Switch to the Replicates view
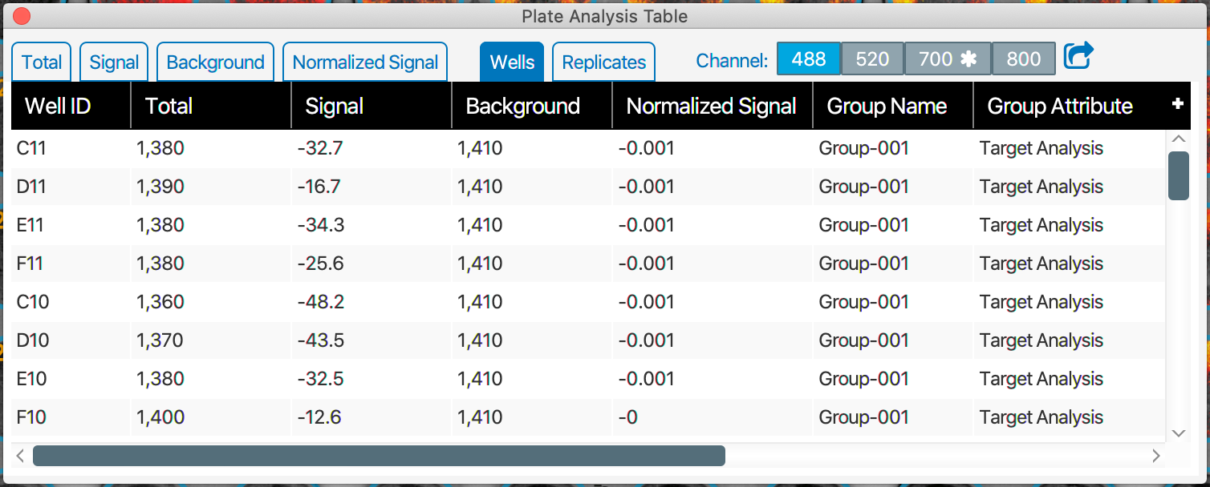This screenshot has height=487, width=1210. (x=603, y=62)
